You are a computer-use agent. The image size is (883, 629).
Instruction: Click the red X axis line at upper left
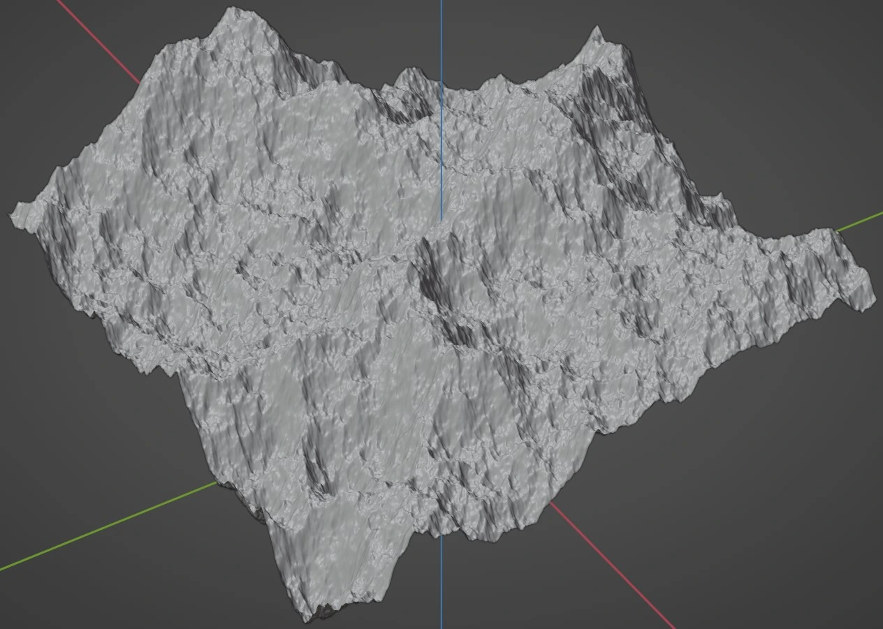pos(98,40)
